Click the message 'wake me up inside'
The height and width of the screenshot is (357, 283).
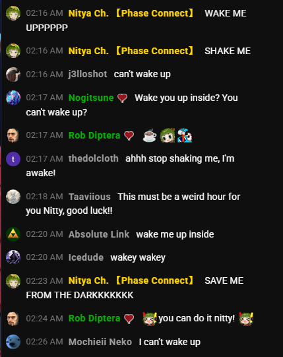(x=175, y=234)
